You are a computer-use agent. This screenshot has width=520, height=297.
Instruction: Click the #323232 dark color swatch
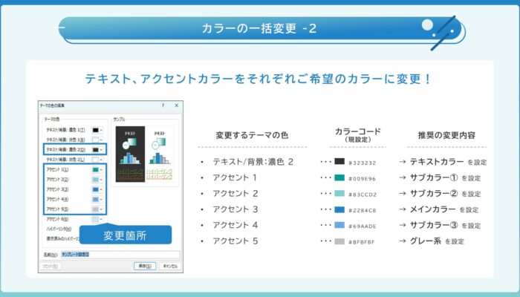click(339, 161)
